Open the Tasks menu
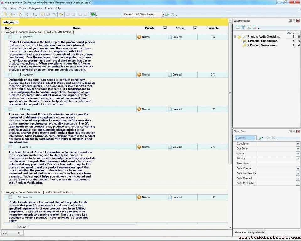The image size is (301, 241). tap(23, 8)
